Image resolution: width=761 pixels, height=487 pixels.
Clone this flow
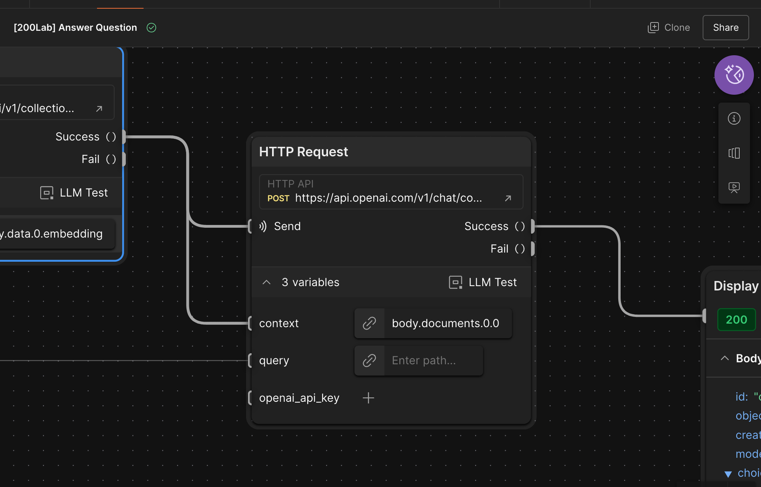[669, 28]
